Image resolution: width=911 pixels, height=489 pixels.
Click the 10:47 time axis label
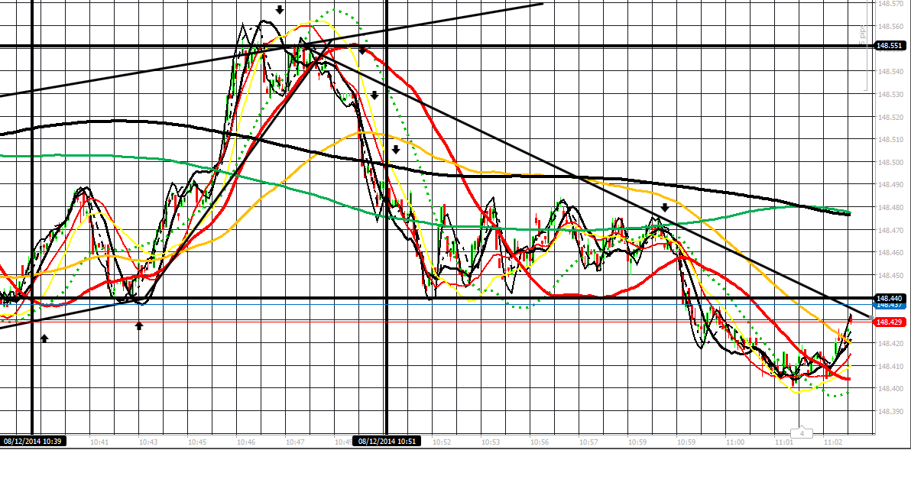294,442
